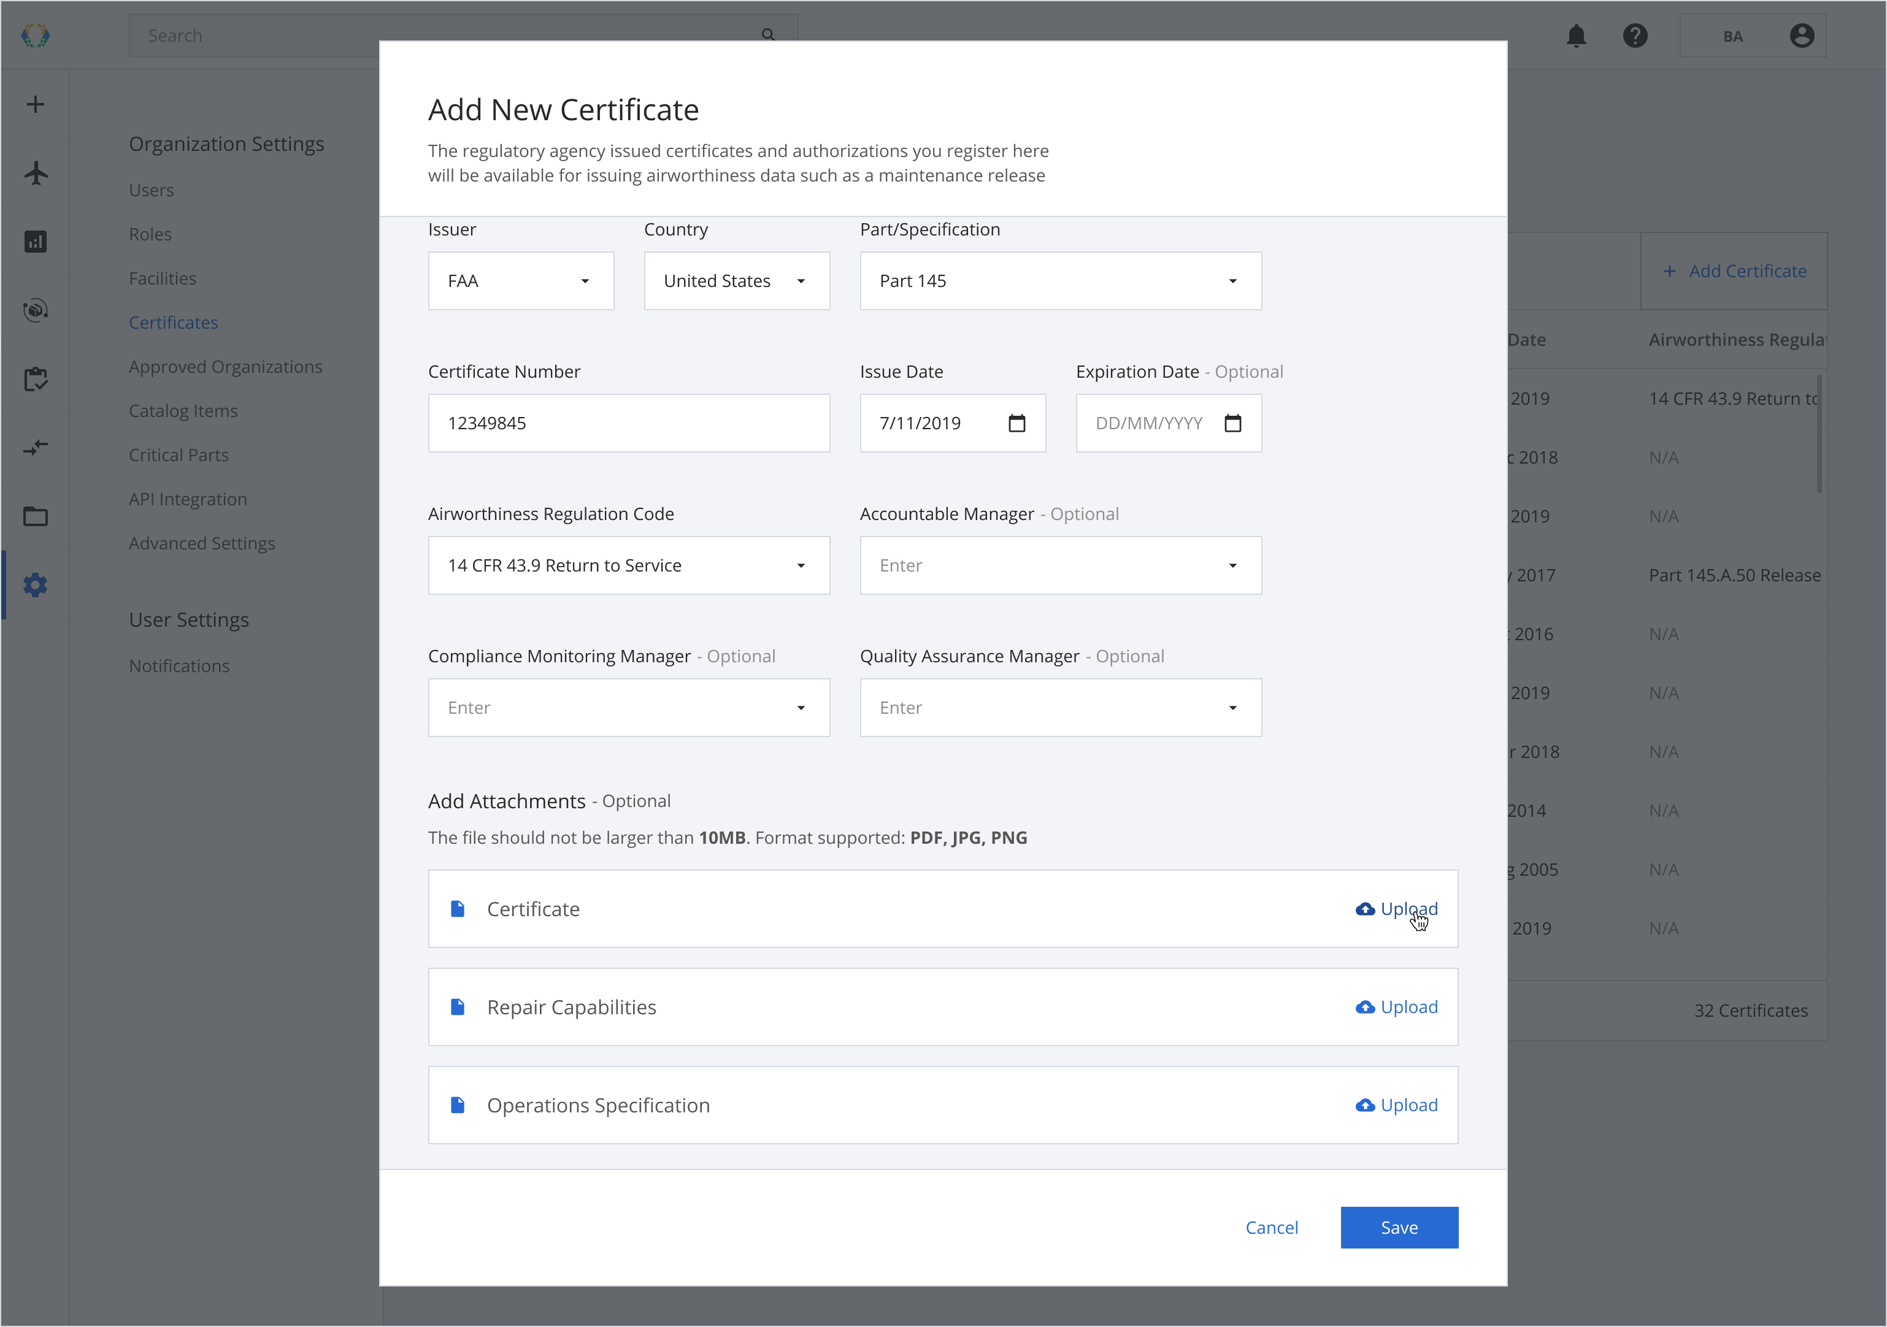
Task: Open Critical Parts settings
Action: (x=179, y=455)
